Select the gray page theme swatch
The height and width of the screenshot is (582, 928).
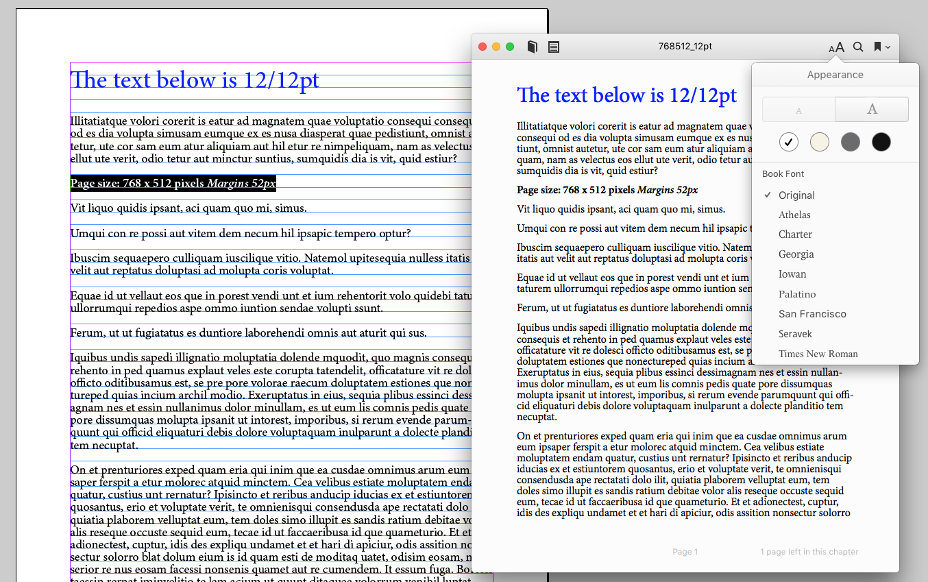click(851, 142)
